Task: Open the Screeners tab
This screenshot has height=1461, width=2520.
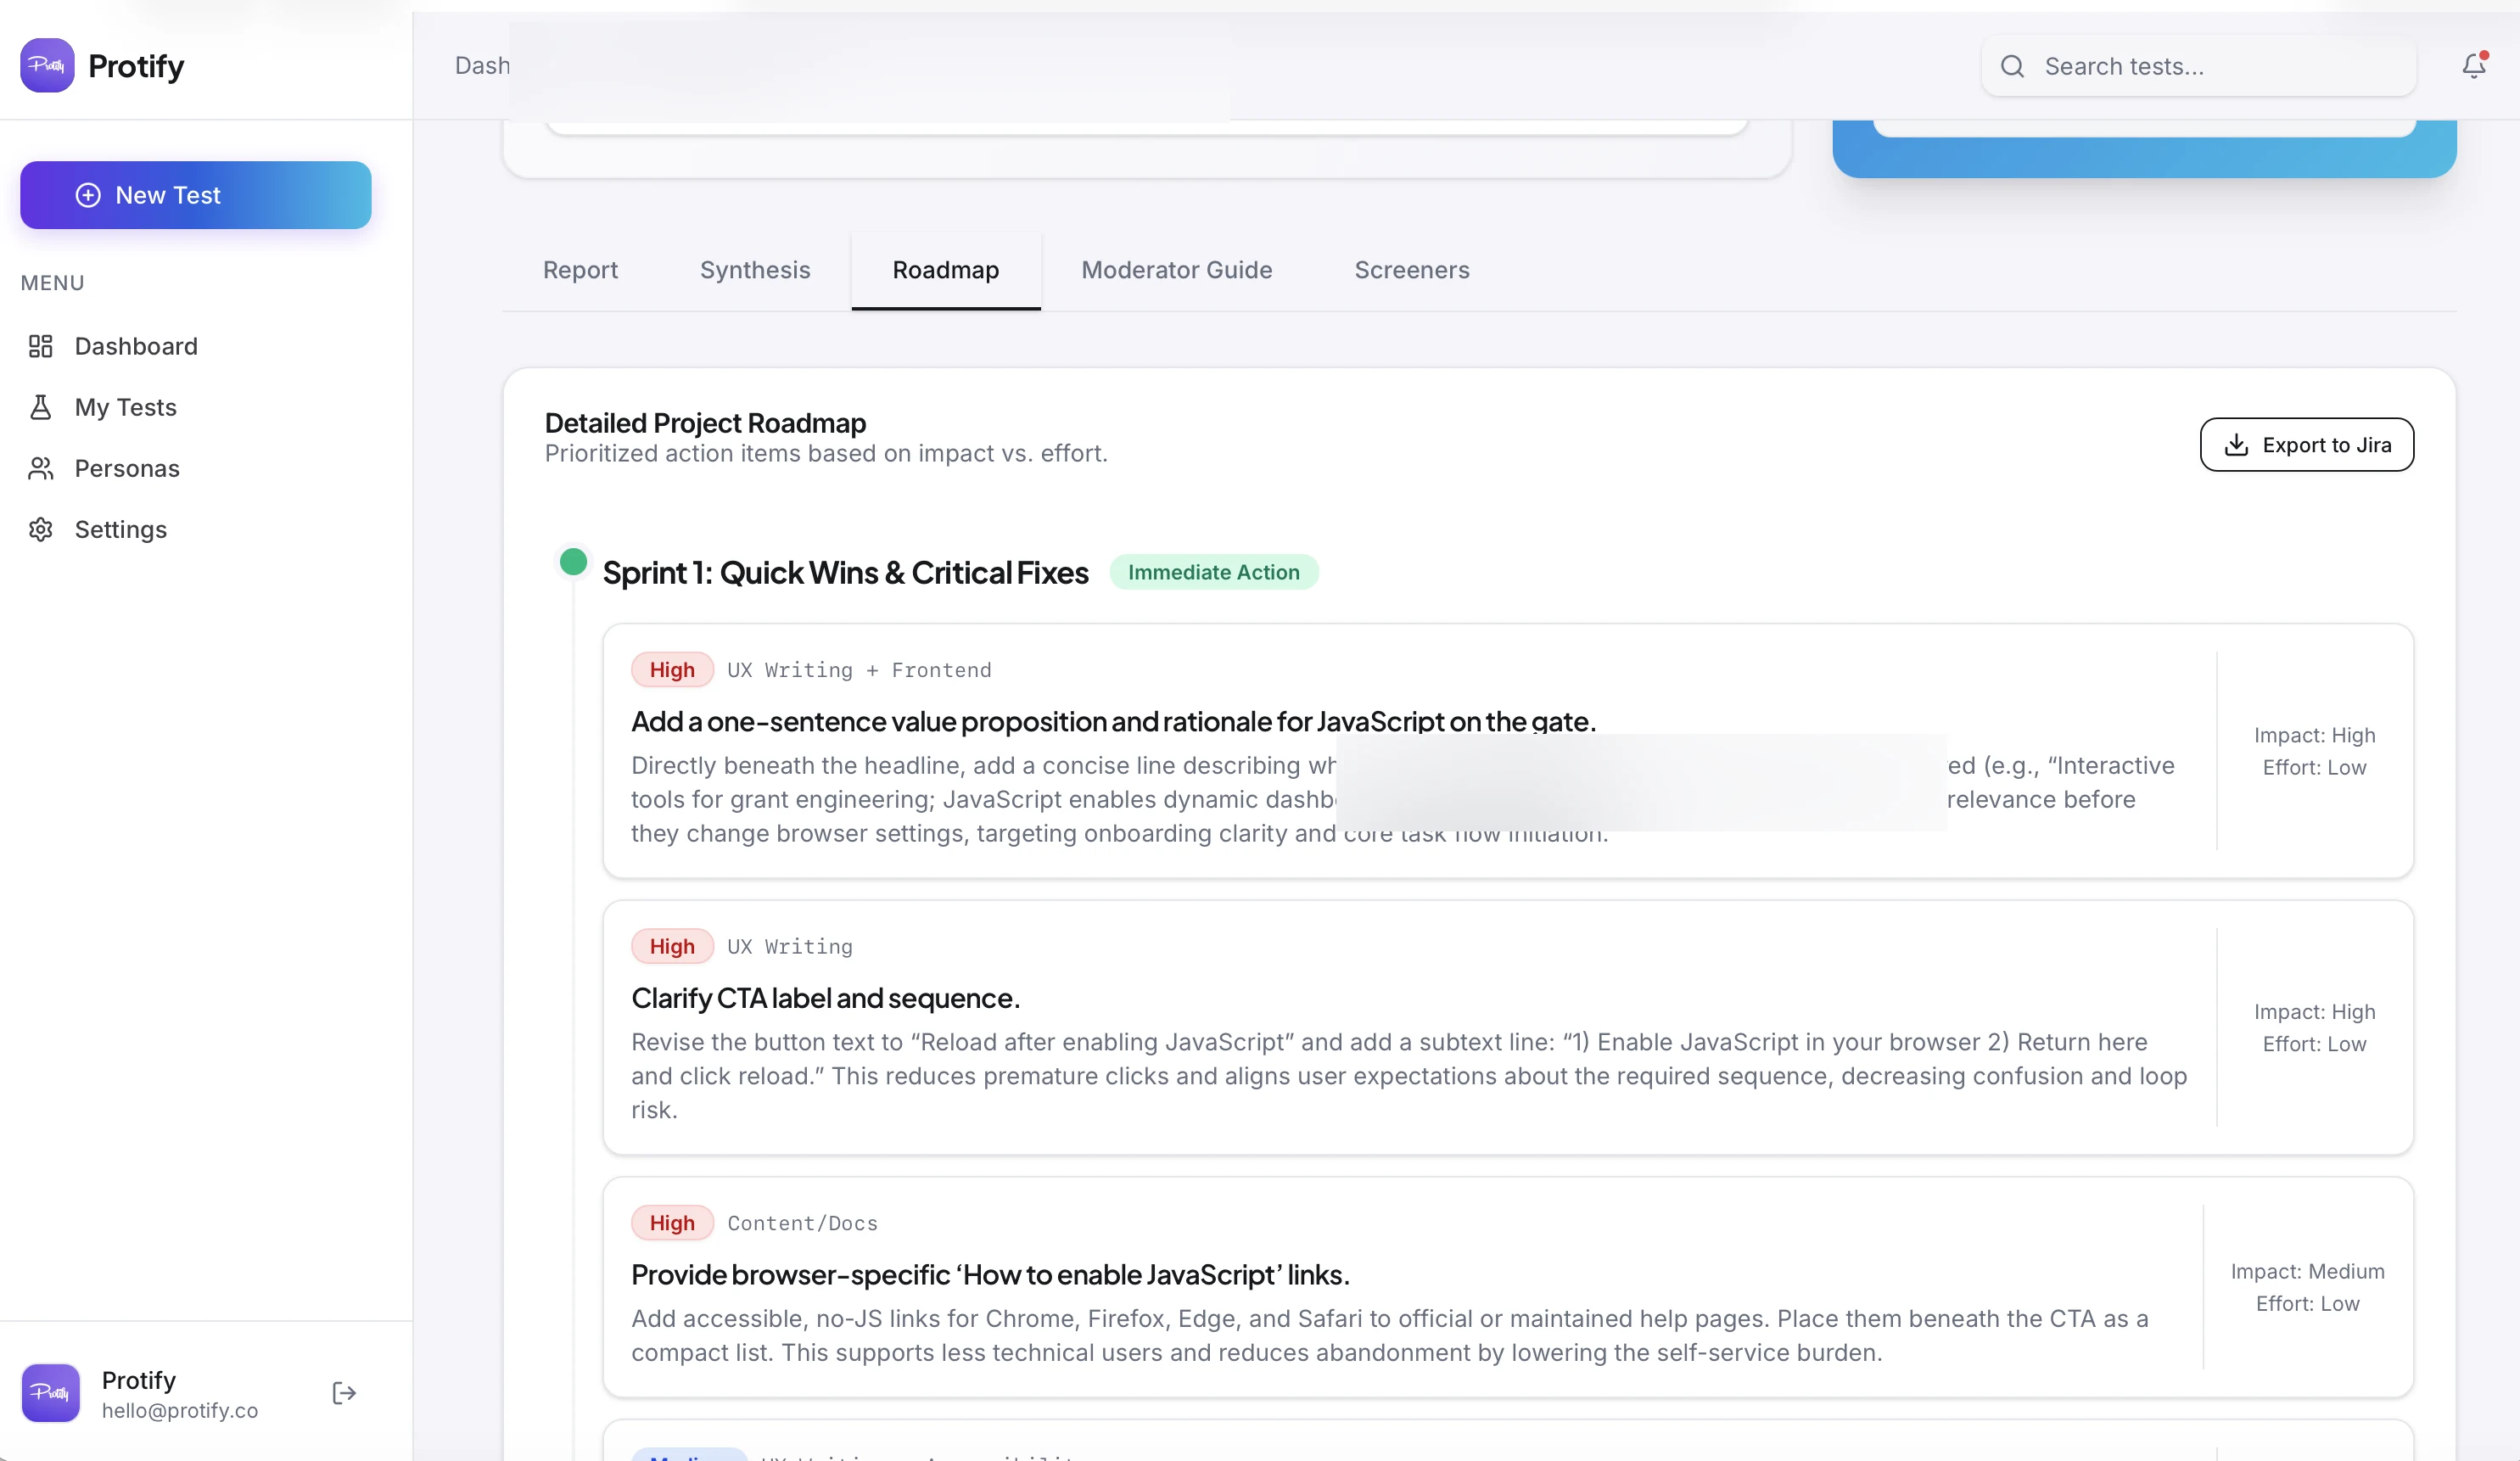Action: click(x=1412, y=270)
